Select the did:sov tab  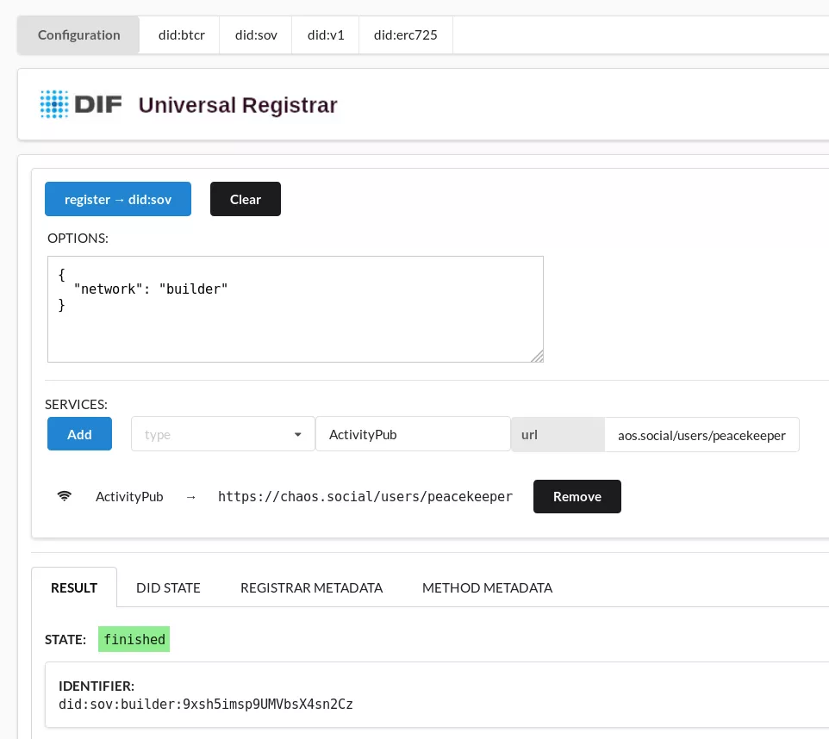click(x=255, y=34)
